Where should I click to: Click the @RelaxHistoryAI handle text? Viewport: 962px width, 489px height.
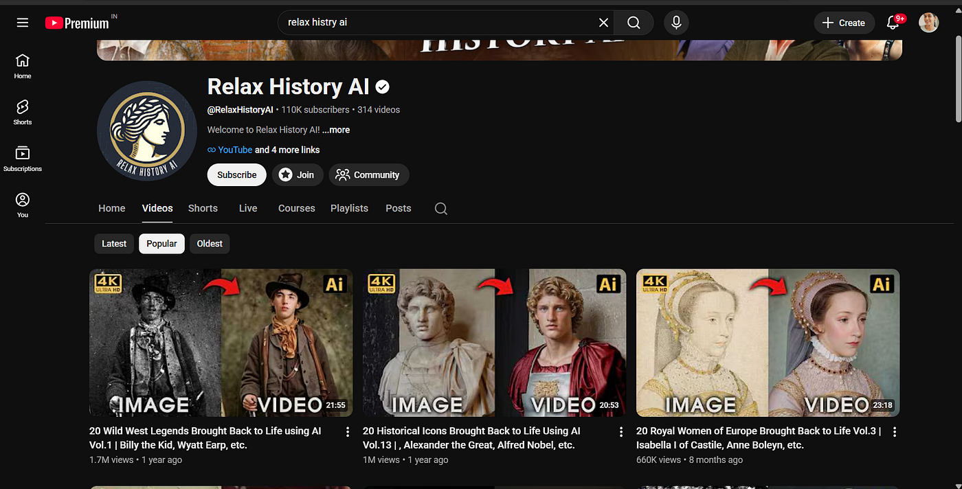[240, 110]
